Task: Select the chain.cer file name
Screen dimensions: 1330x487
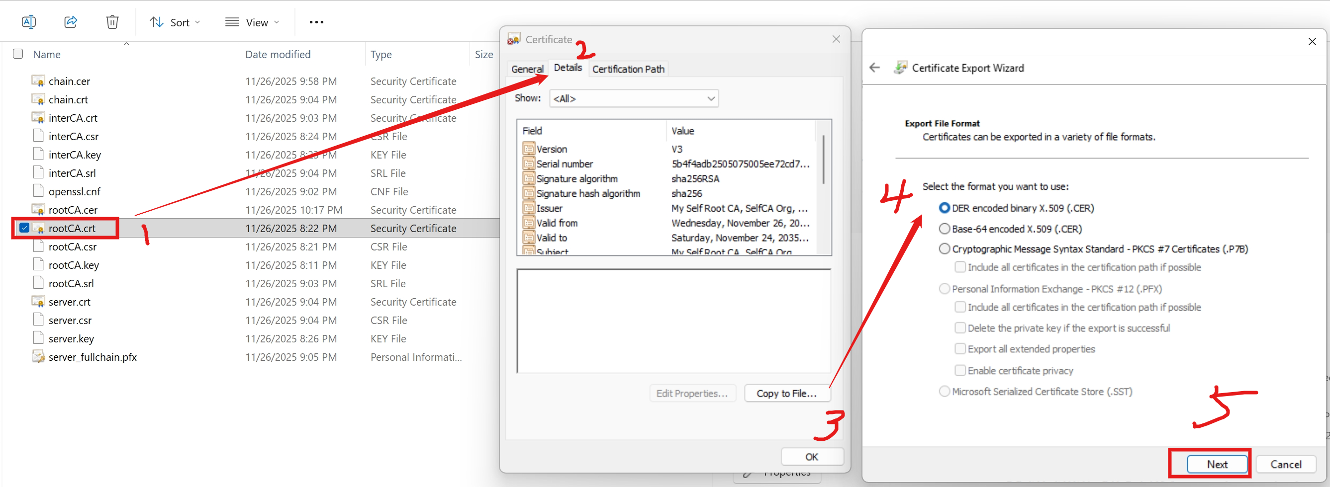Action: point(69,81)
